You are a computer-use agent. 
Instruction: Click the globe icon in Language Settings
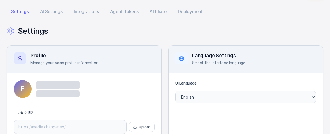[x=181, y=58]
